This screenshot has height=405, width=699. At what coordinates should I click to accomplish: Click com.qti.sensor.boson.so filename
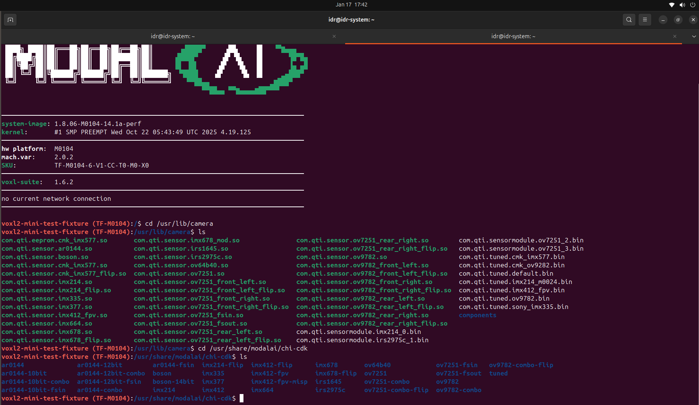[x=45, y=257]
